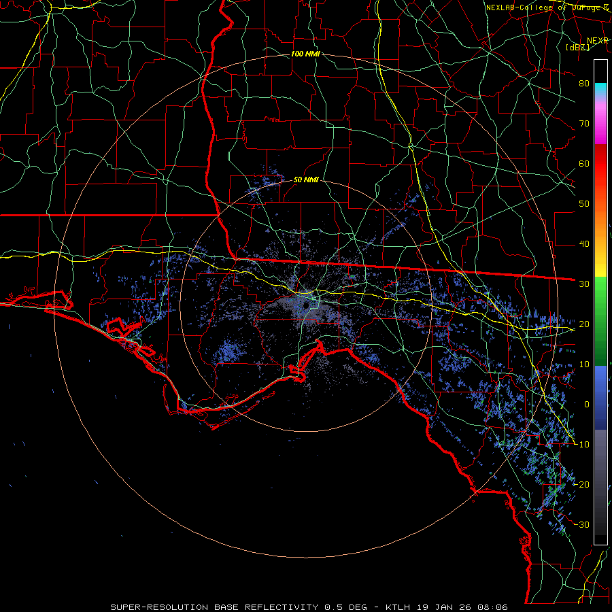This screenshot has height=612, width=612.
Task: Click the 40 dBZ scale value
Action: coord(584,244)
